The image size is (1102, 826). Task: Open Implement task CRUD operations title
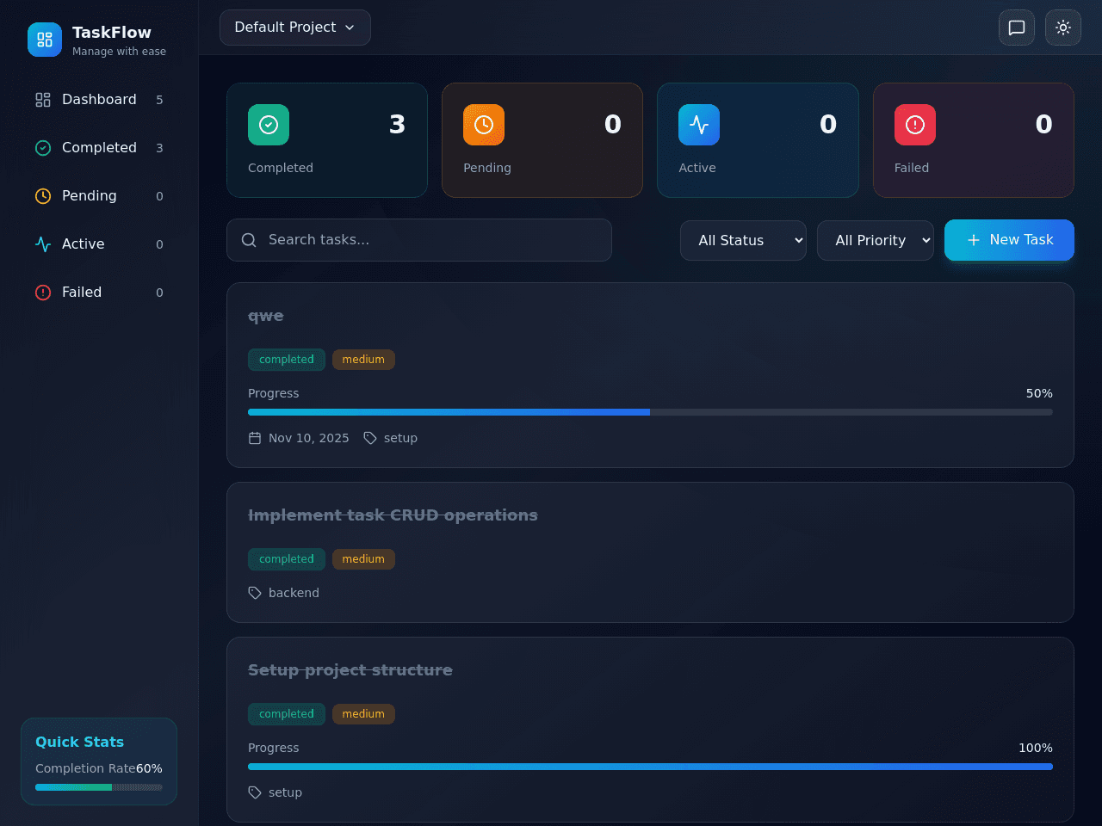[393, 515]
